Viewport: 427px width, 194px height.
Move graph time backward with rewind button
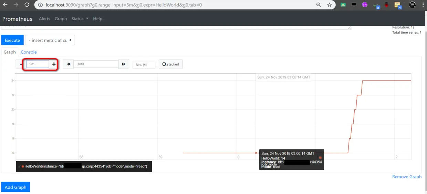click(x=68, y=64)
